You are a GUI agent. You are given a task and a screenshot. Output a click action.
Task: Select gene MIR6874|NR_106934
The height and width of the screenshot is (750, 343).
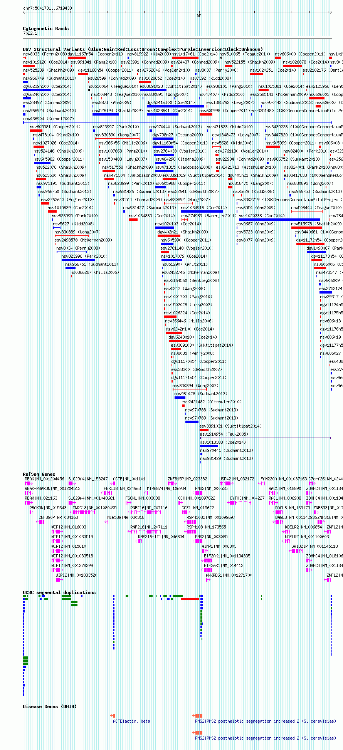166,488
